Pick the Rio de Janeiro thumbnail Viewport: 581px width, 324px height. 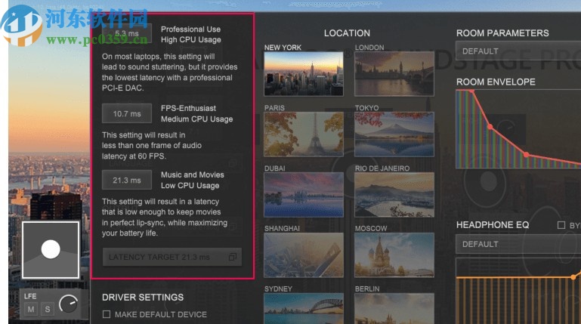[394, 194]
